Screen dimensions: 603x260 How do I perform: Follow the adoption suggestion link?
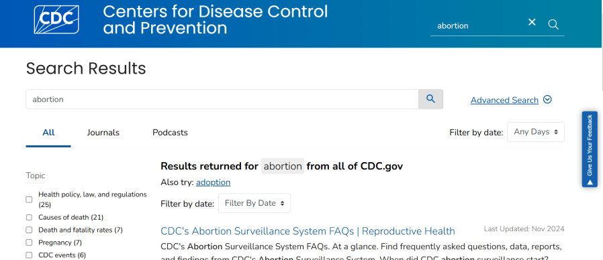pos(213,182)
